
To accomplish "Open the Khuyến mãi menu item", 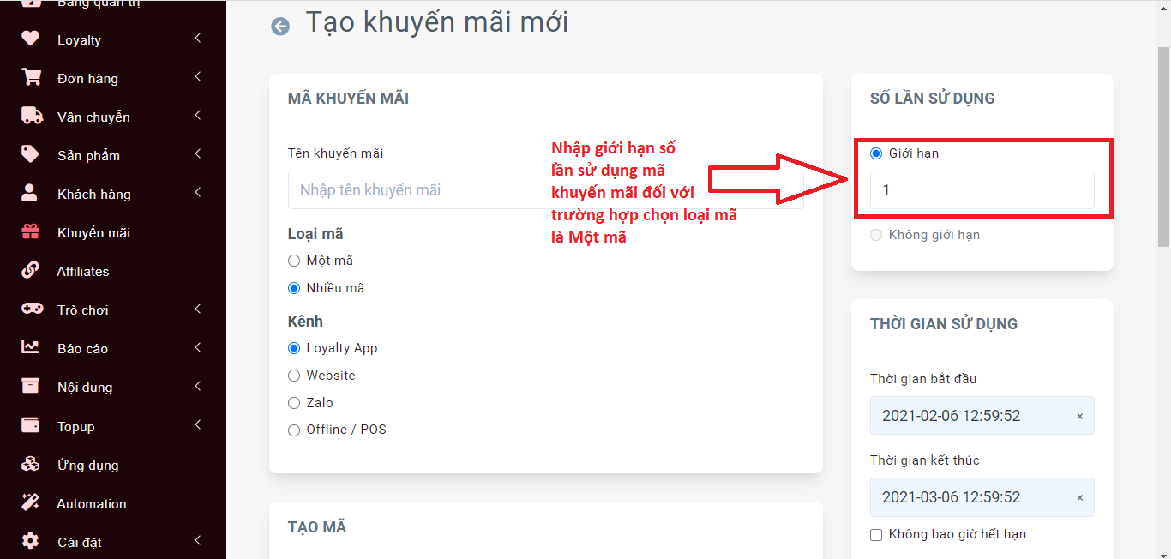I will click(113, 232).
